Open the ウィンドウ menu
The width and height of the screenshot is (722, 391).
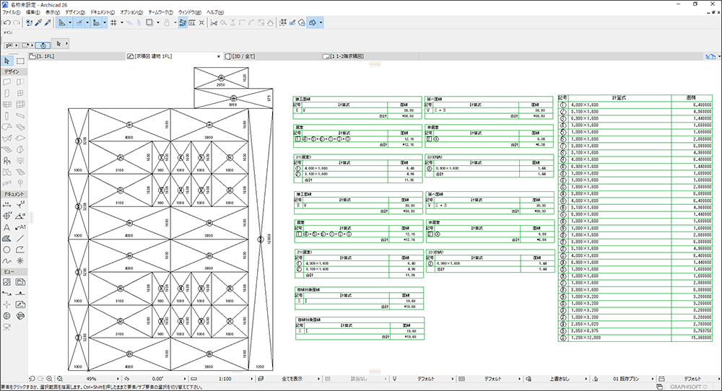point(190,12)
